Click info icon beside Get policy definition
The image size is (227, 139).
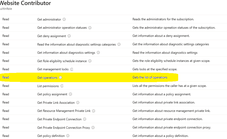coord(68,136)
